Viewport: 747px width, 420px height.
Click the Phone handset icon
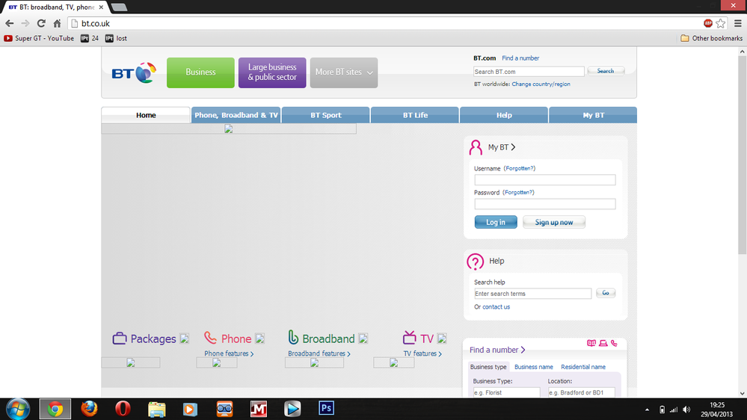[210, 338]
